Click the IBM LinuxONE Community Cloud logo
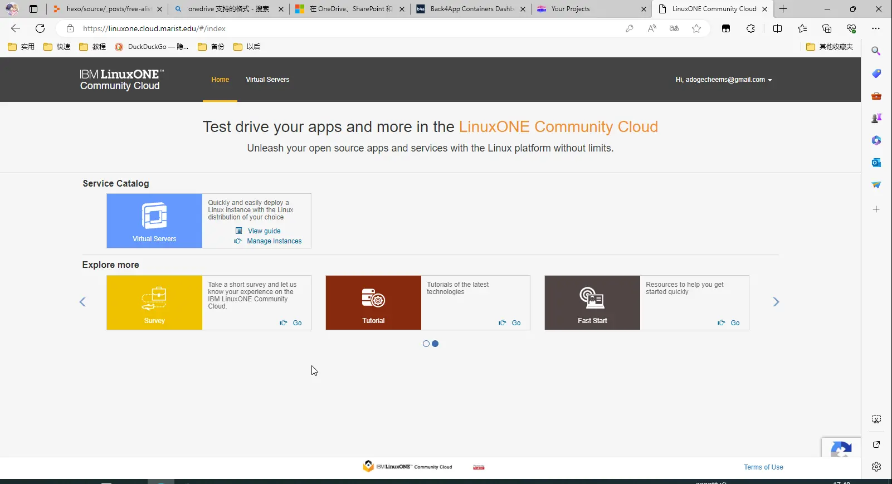Viewport: 892px width, 484px height. point(121,80)
